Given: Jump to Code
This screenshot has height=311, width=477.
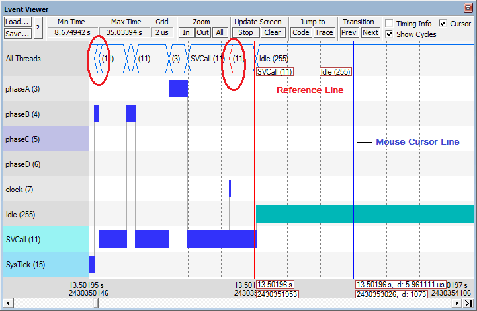Looking at the screenshot, I should click(301, 32).
